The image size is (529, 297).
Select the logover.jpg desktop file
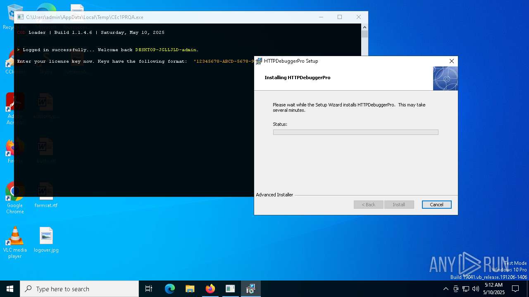[46, 240]
